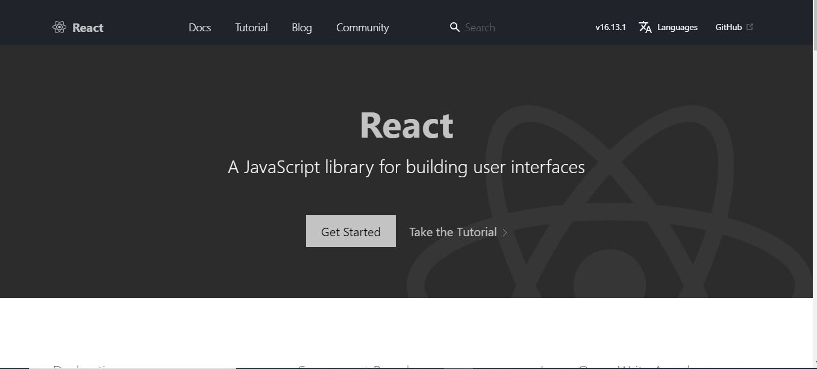Open the Tutorial nav link

pyautogui.click(x=251, y=28)
